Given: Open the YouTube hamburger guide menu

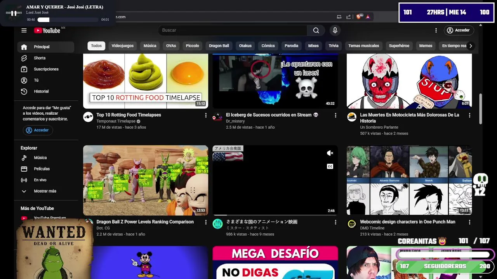Looking at the screenshot, I should click(x=24, y=30).
